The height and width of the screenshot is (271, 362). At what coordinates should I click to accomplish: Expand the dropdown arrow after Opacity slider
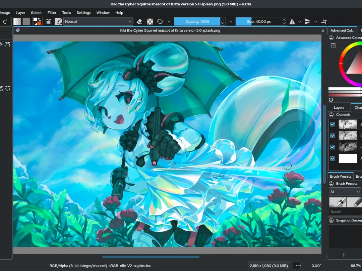tap(230, 21)
